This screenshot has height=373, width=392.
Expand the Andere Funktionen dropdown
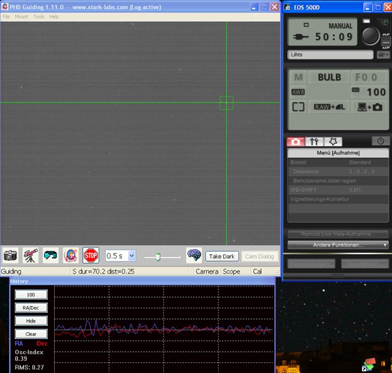tap(338, 245)
